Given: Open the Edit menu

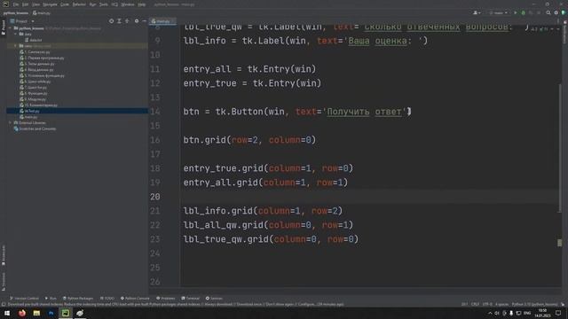Looking at the screenshot, I should tap(25, 4).
